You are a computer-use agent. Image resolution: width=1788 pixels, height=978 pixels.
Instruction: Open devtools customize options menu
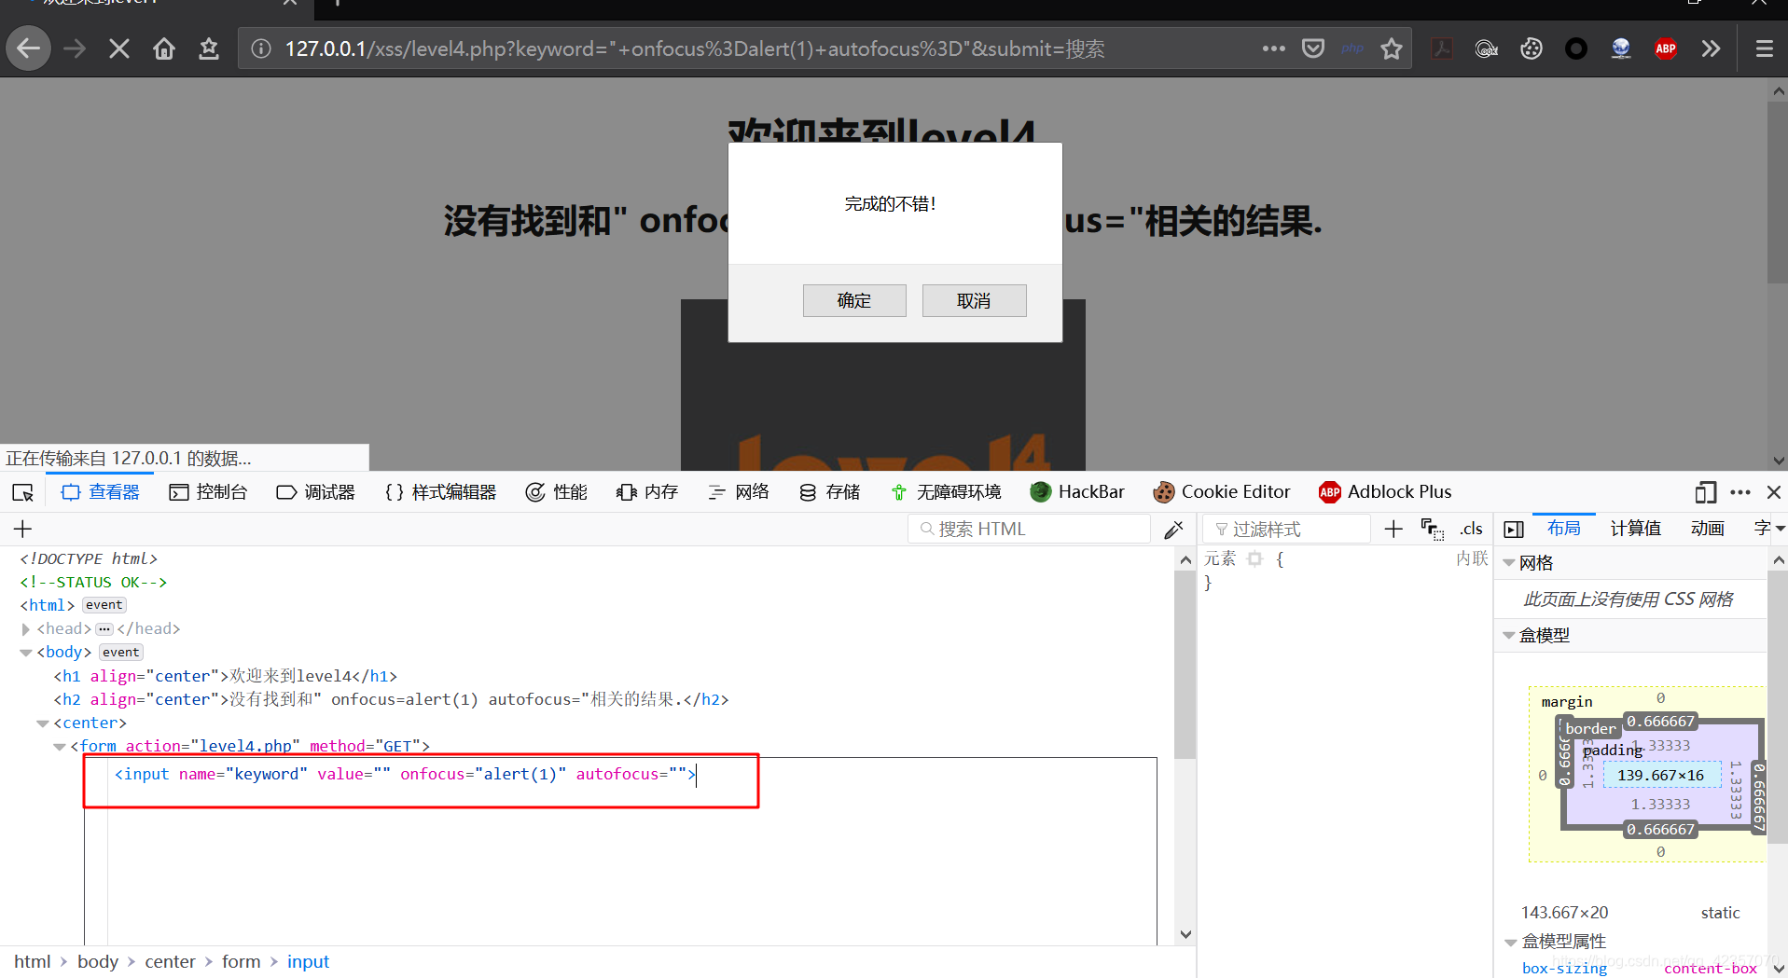click(1740, 492)
